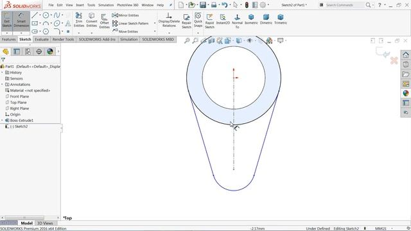Switch to the Evaluate tab
The image size is (411, 231).
42,39
